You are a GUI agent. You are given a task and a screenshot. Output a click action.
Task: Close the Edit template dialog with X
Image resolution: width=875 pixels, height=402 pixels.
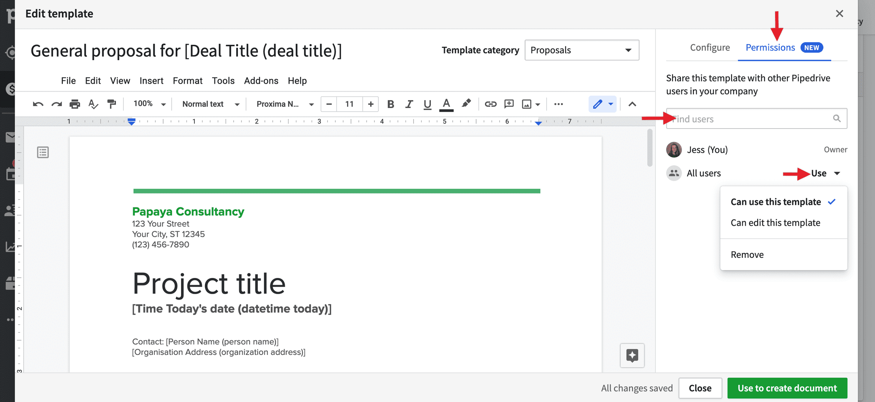(839, 13)
